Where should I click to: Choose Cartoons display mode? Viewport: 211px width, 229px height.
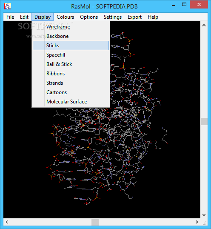tap(71, 92)
